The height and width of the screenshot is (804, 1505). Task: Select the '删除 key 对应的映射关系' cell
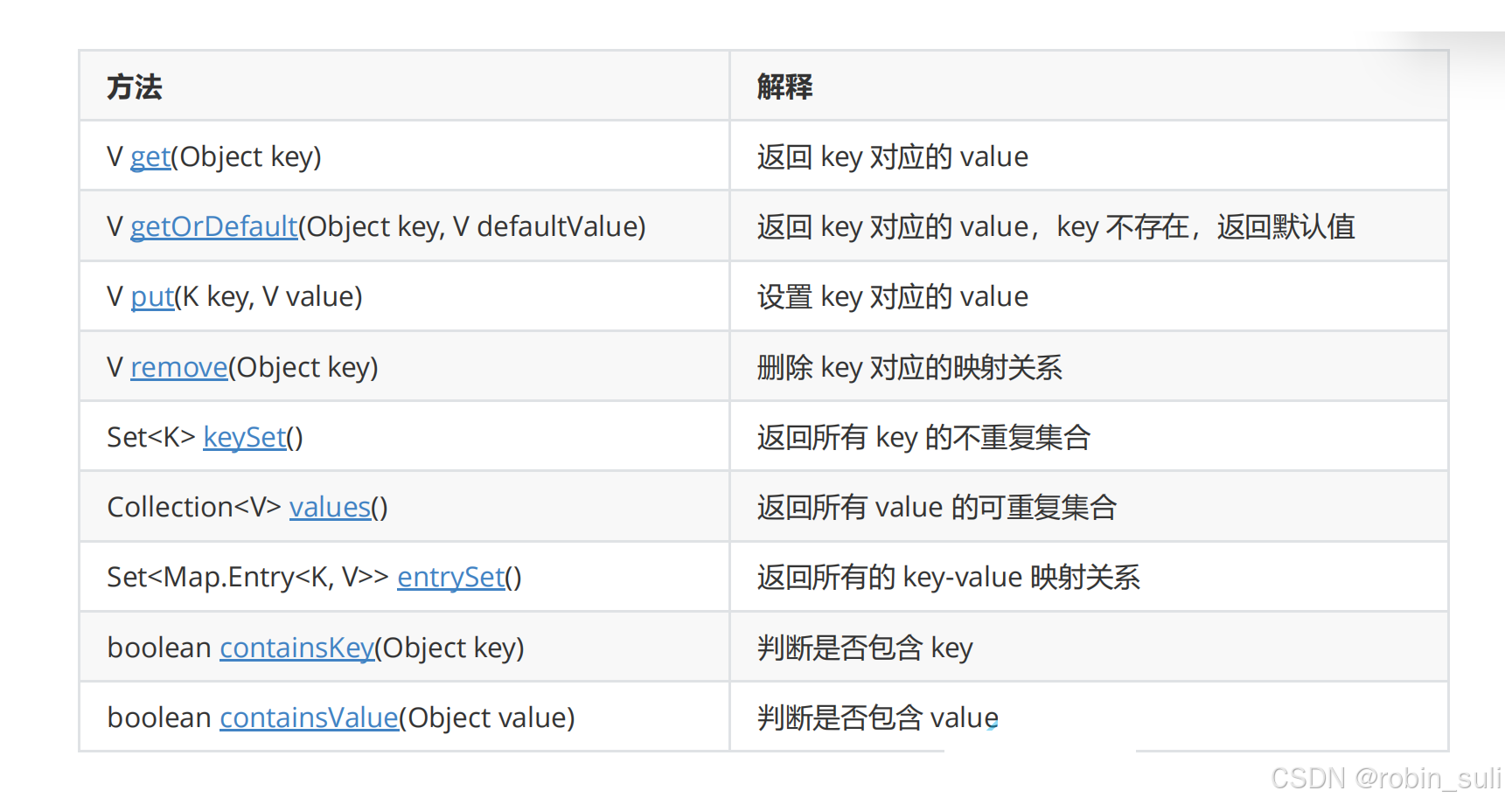[x=1089, y=367]
